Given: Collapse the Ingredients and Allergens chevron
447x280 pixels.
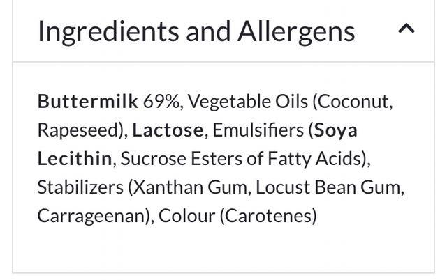Looking at the screenshot, I should tap(406, 29).
